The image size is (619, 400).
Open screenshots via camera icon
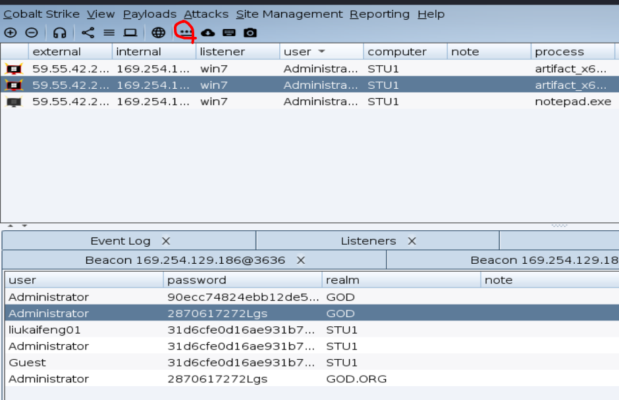250,32
